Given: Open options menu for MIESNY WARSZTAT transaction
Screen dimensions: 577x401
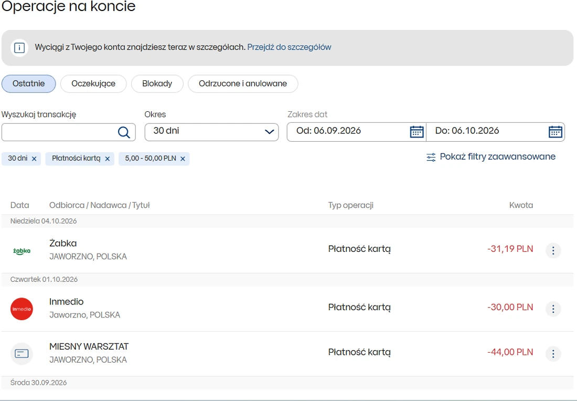Looking at the screenshot, I should (553, 354).
